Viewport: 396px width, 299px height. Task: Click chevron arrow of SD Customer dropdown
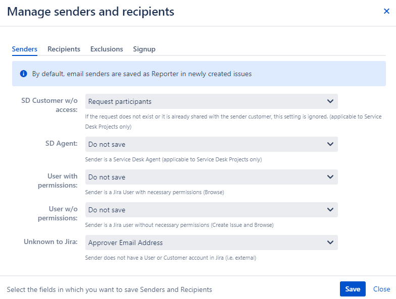pyautogui.click(x=330, y=101)
